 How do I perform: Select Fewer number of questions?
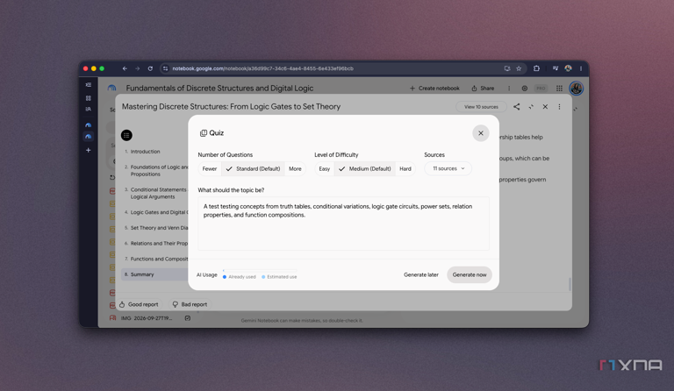[x=210, y=168]
